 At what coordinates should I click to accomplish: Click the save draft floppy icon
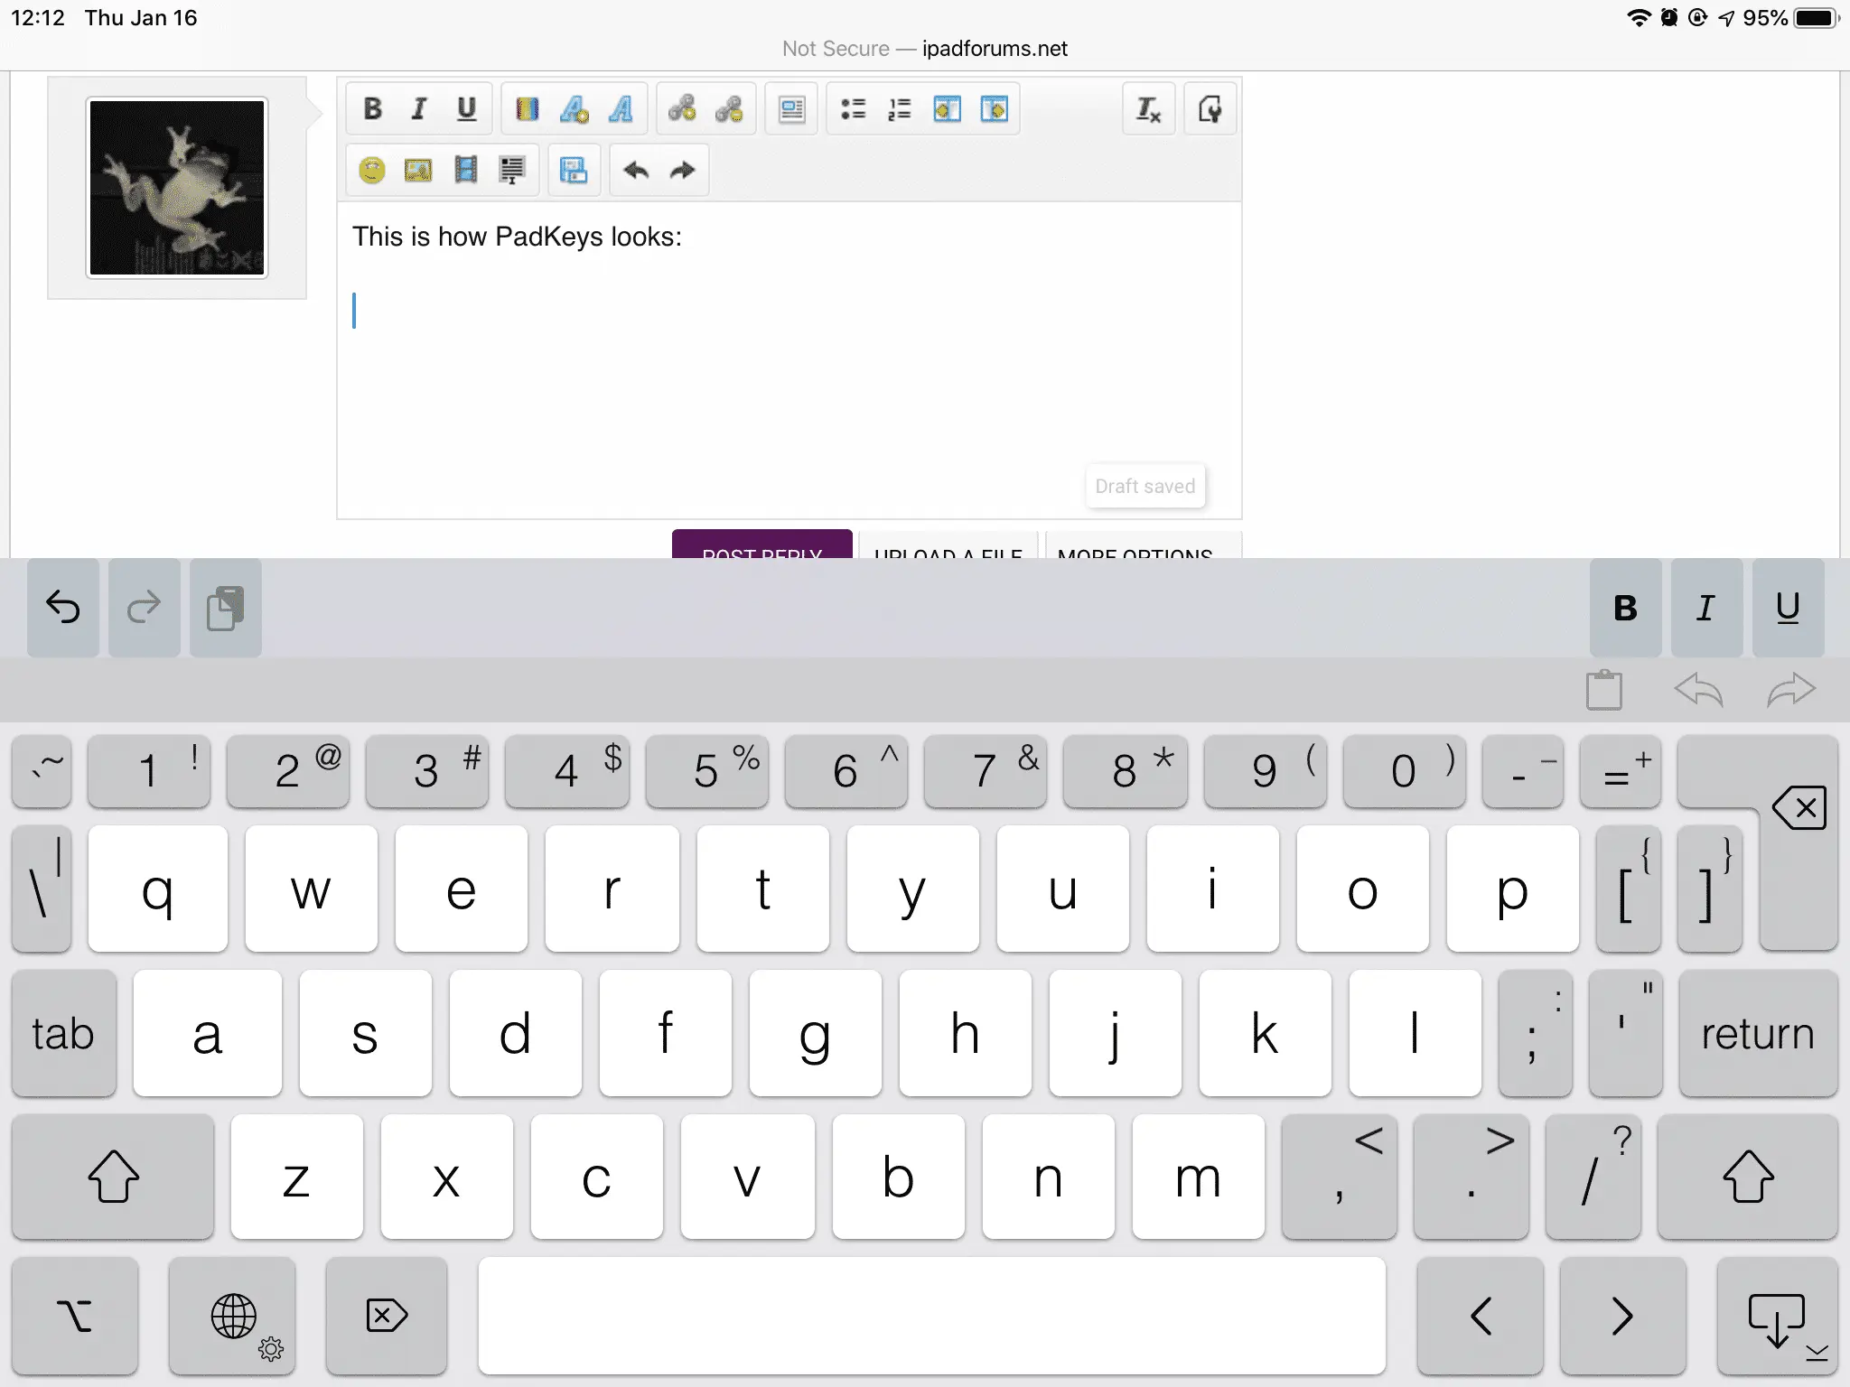click(573, 170)
